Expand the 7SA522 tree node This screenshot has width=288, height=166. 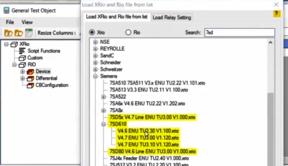tap(104, 97)
